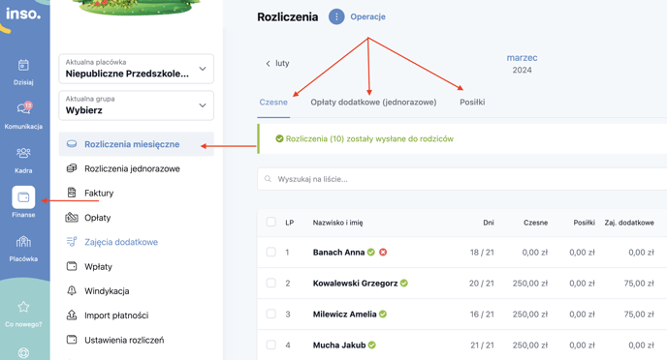Click the Import płatności upload icon
The image size is (667, 360).
[x=72, y=315]
